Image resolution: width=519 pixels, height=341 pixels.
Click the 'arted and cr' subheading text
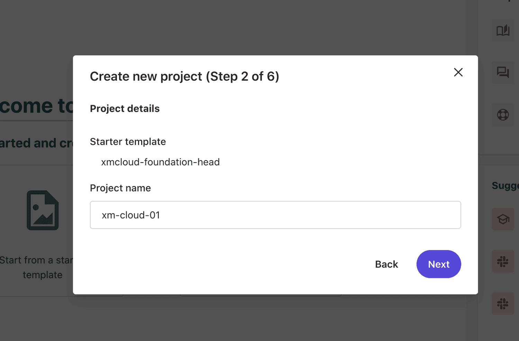click(37, 143)
